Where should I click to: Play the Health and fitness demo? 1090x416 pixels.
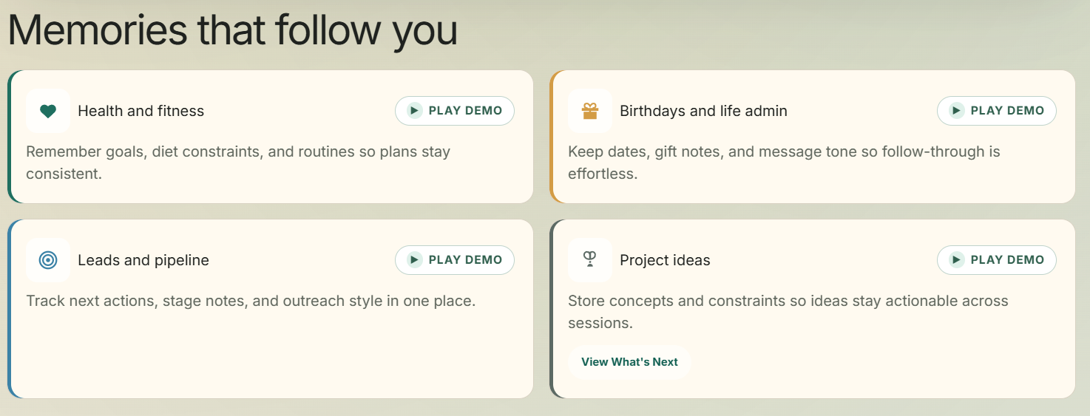tap(455, 111)
